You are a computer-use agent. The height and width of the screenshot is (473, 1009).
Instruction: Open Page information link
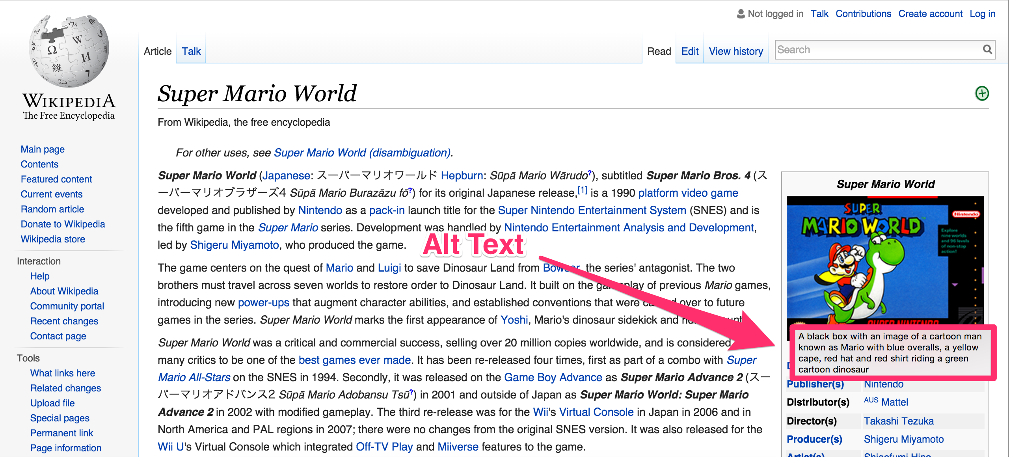66,448
